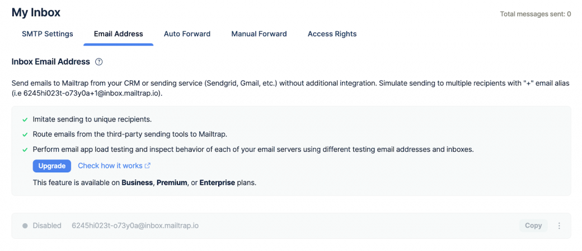582x251 pixels.
Task: Click the checkmark beside Route emails from third-party tools
Action: 25,134
